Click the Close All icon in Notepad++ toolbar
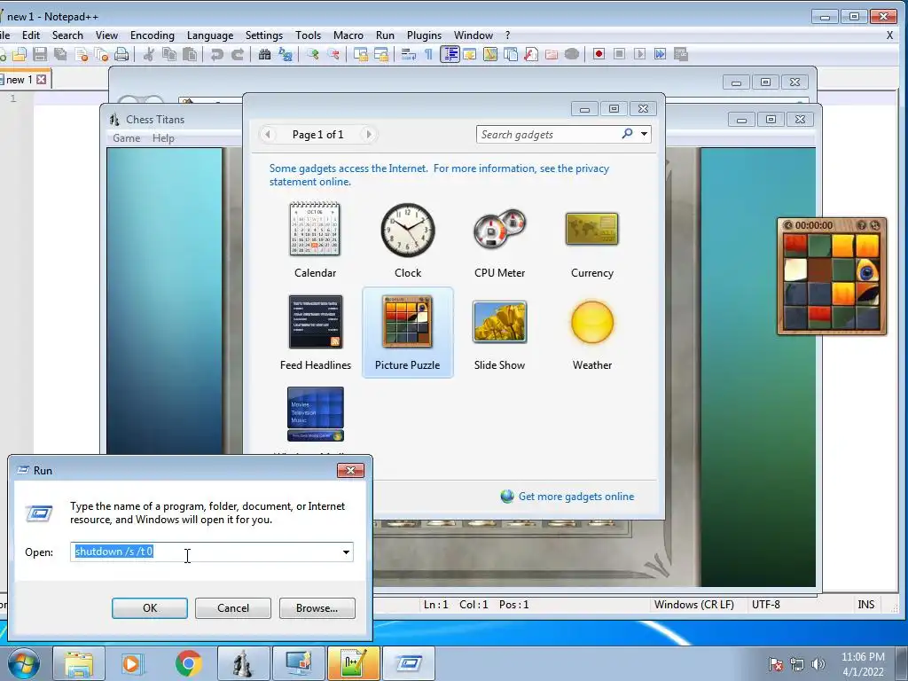This screenshot has width=908, height=681. (101, 54)
